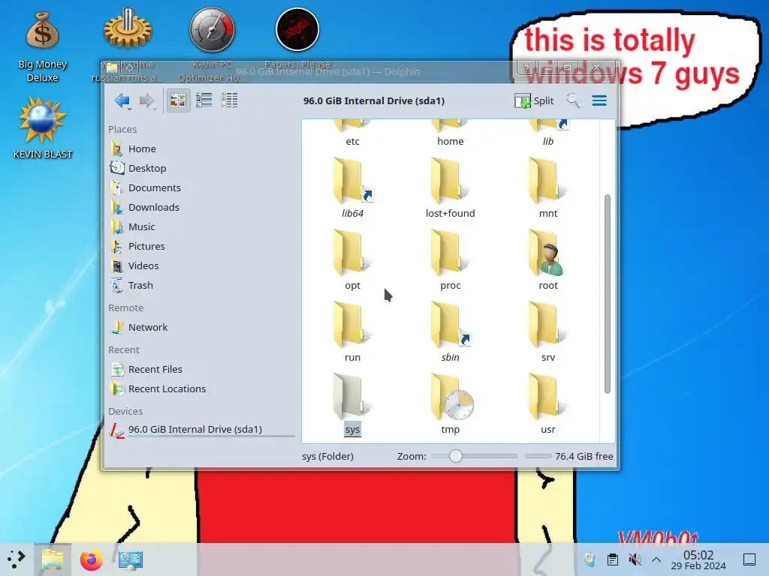
Task: Click the zoom slider handle
Action: point(456,456)
